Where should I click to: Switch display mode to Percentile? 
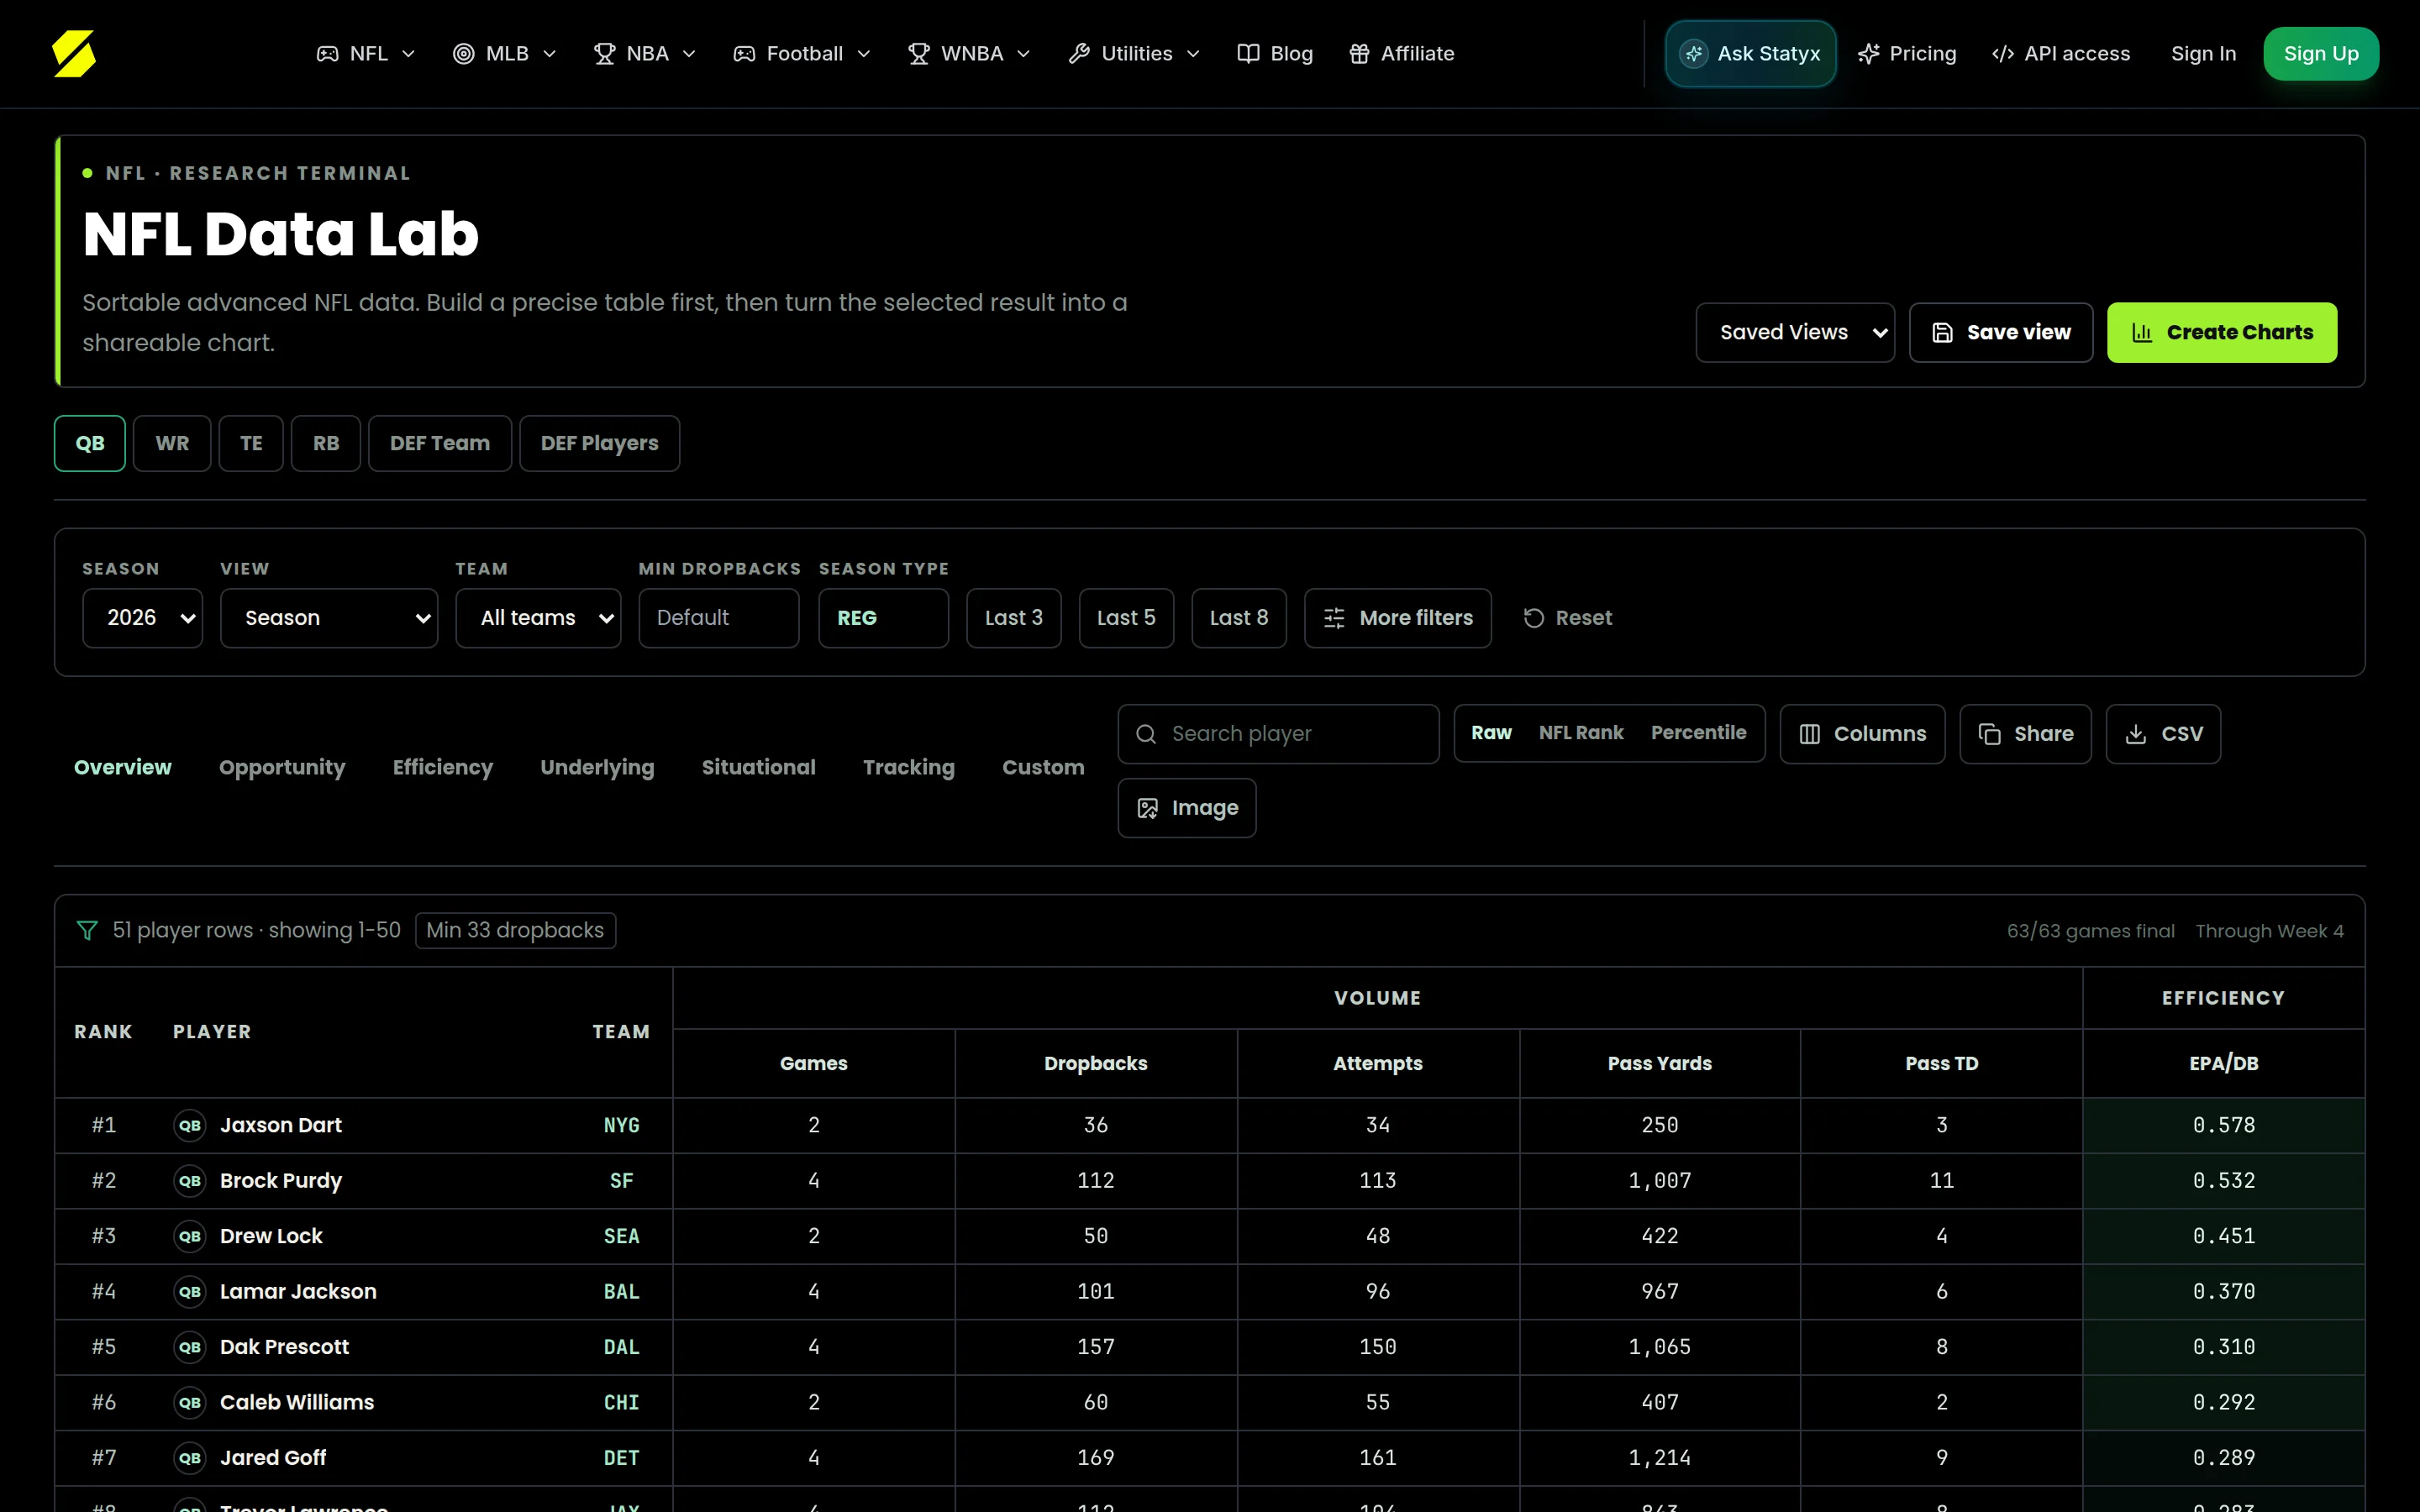(1698, 733)
